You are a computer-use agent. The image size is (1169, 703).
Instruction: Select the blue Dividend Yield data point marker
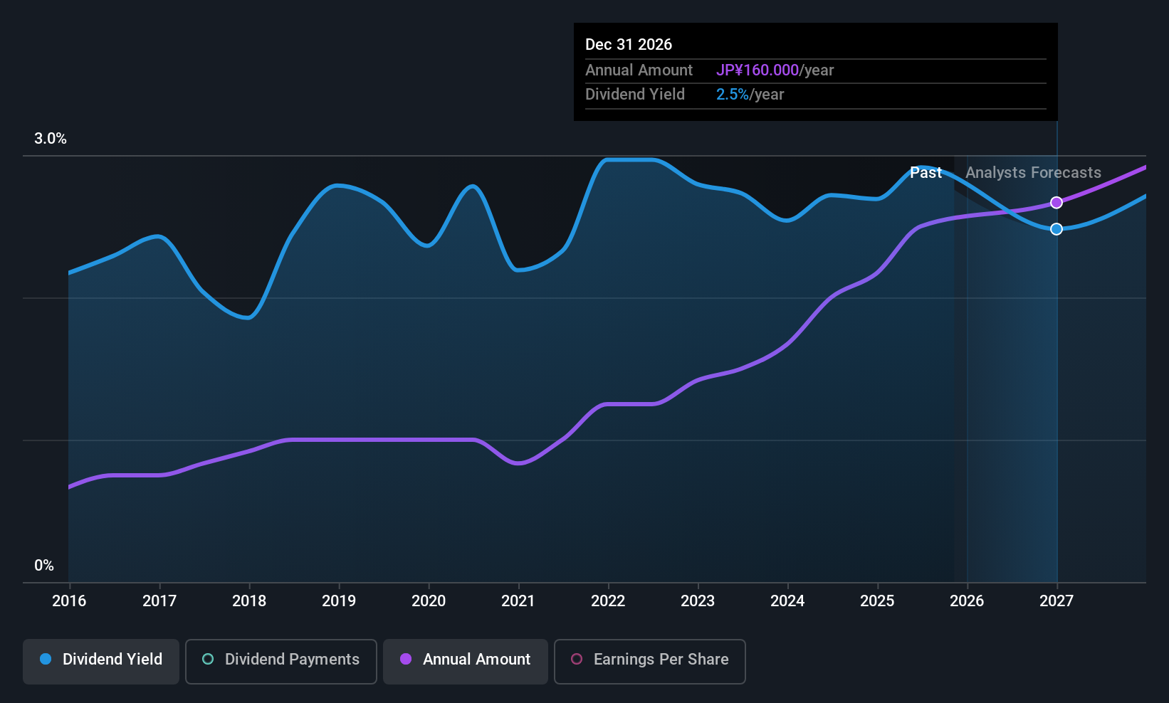(x=1057, y=229)
